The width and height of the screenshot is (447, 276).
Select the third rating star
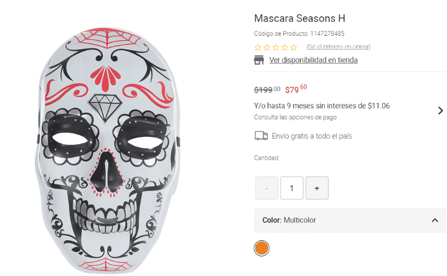tap(276, 47)
